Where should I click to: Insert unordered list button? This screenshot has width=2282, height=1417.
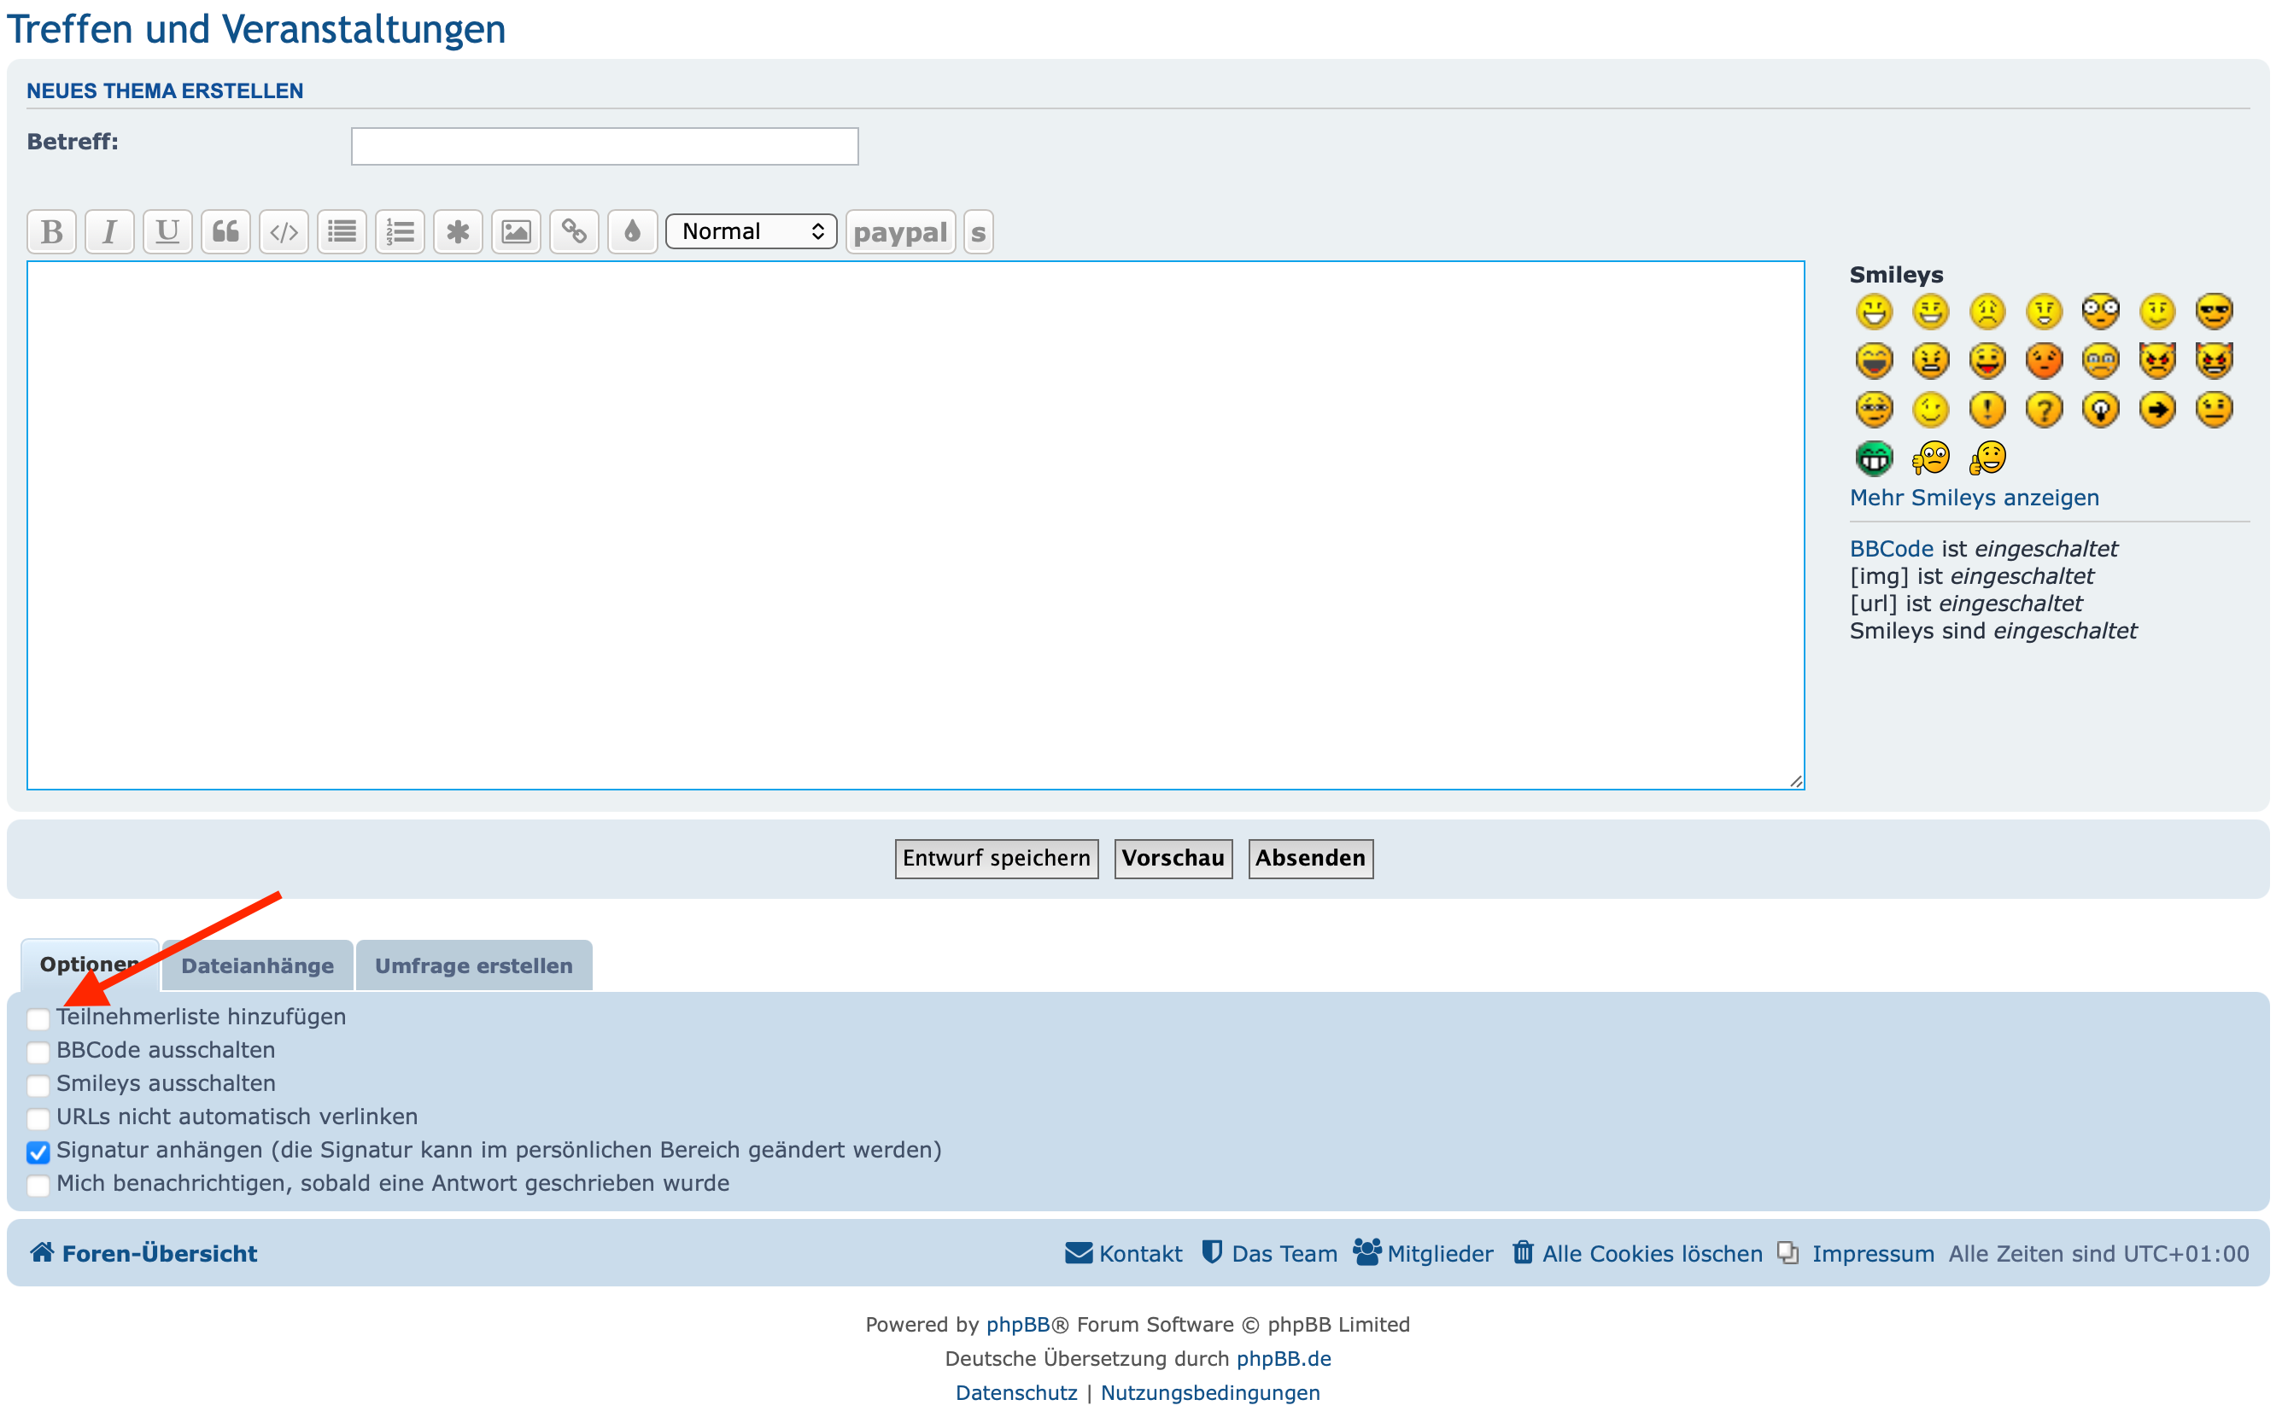click(342, 231)
